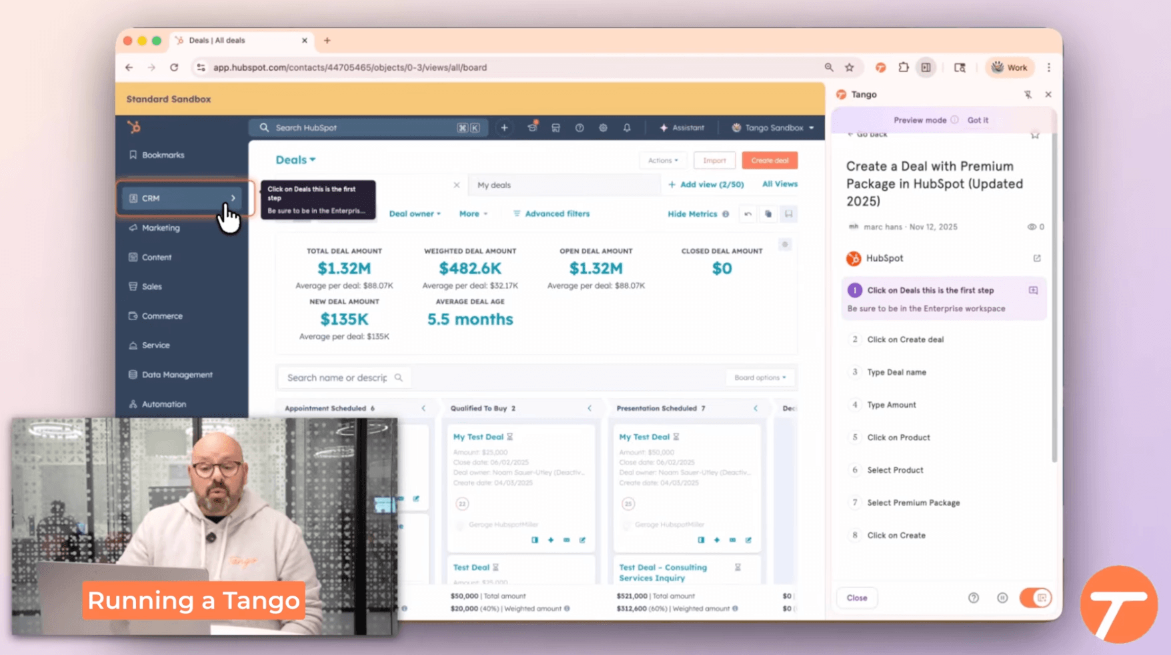Open the HubSpot Academy graduation cap icon
Screen dimensions: 1171x655
coord(532,127)
